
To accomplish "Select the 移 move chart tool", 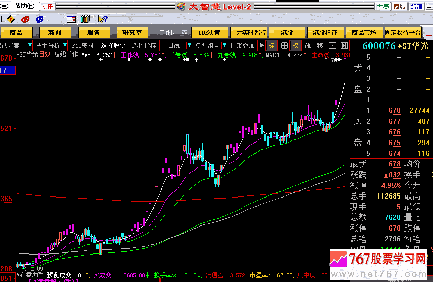I will click(320, 46).
